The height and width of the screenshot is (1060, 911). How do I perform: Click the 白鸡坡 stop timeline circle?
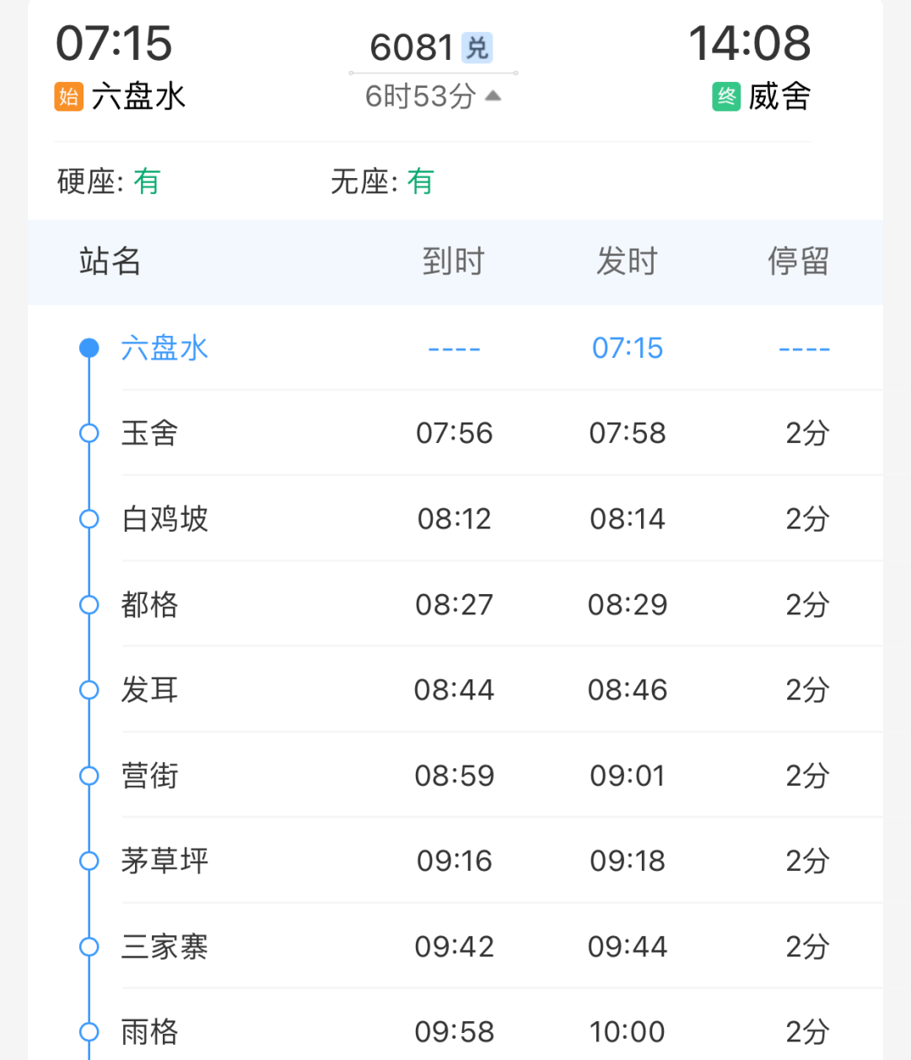[x=89, y=519]
